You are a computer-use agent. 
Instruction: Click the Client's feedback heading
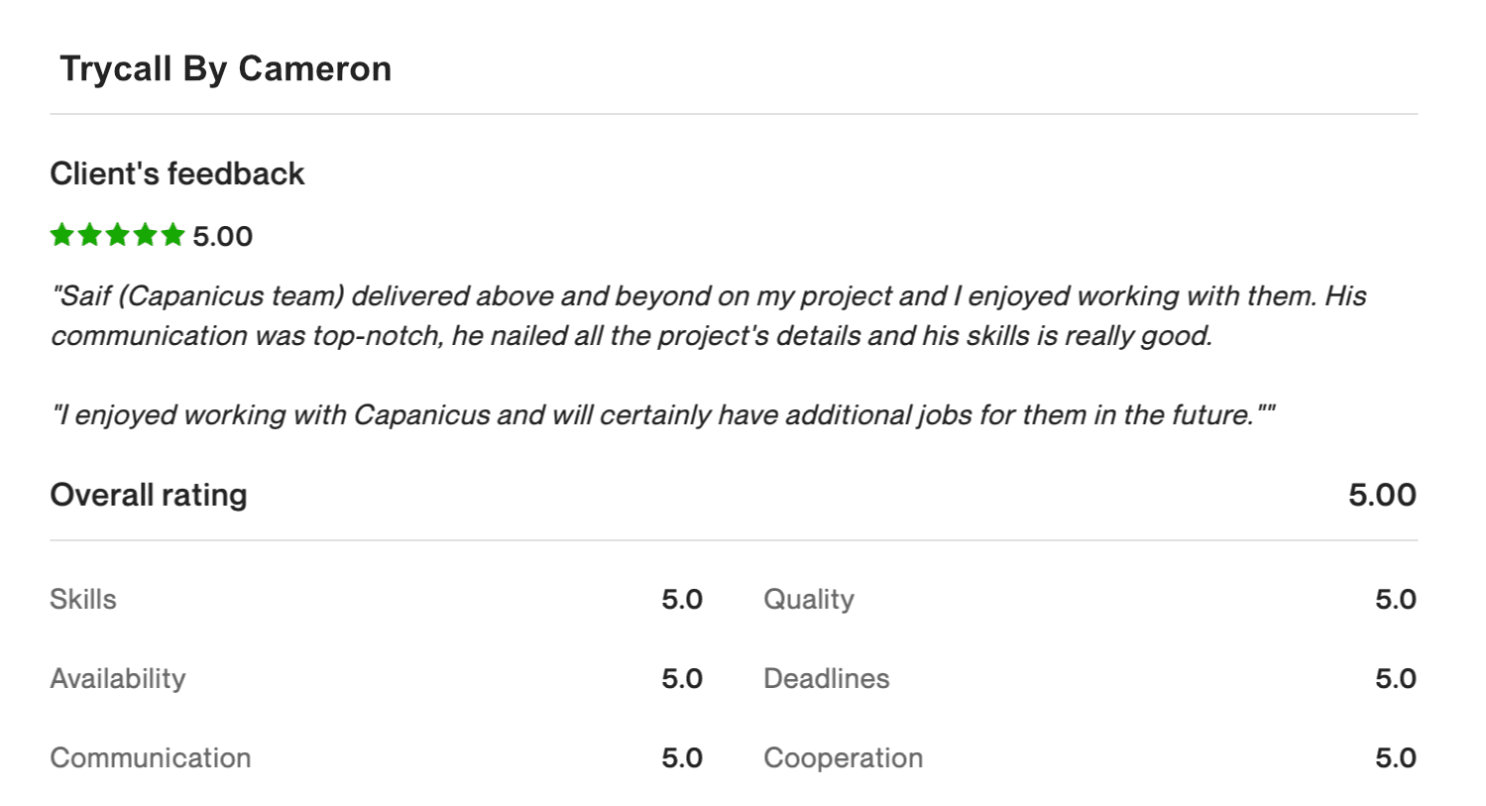[177, 173]
